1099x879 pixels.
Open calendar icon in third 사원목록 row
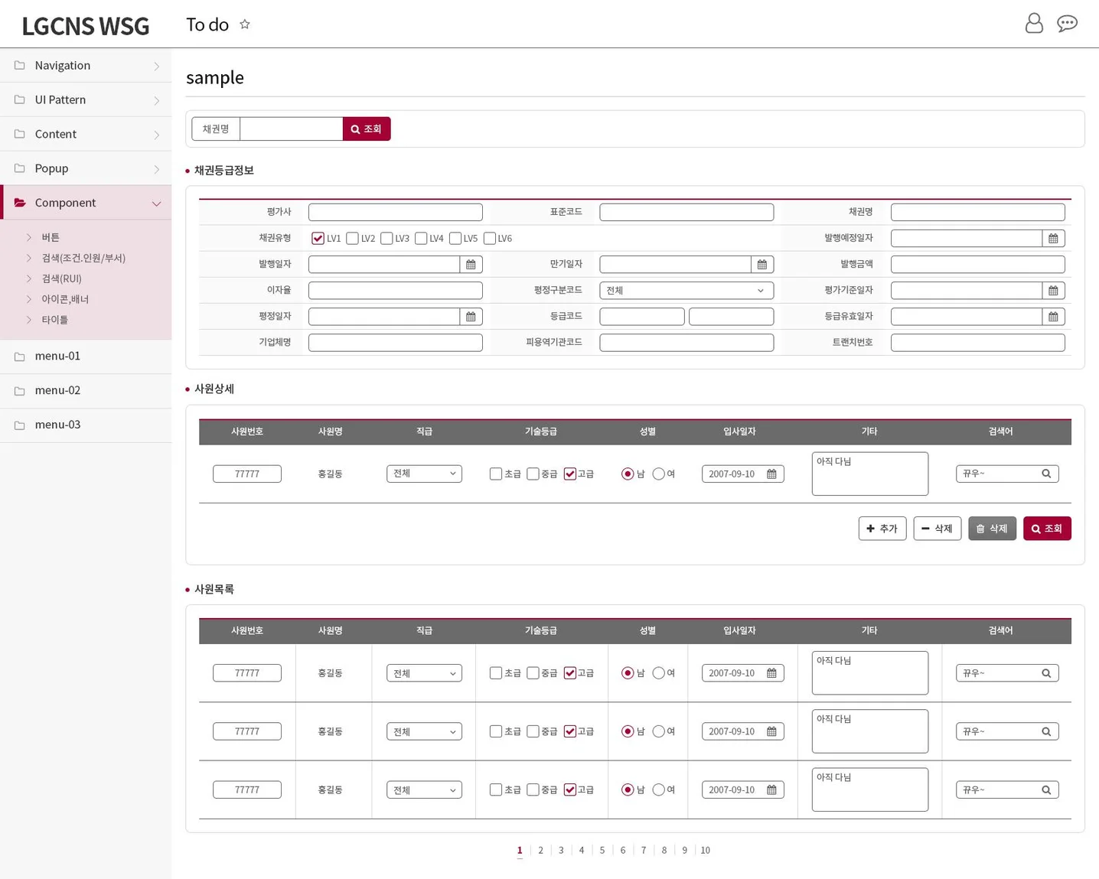771,789
